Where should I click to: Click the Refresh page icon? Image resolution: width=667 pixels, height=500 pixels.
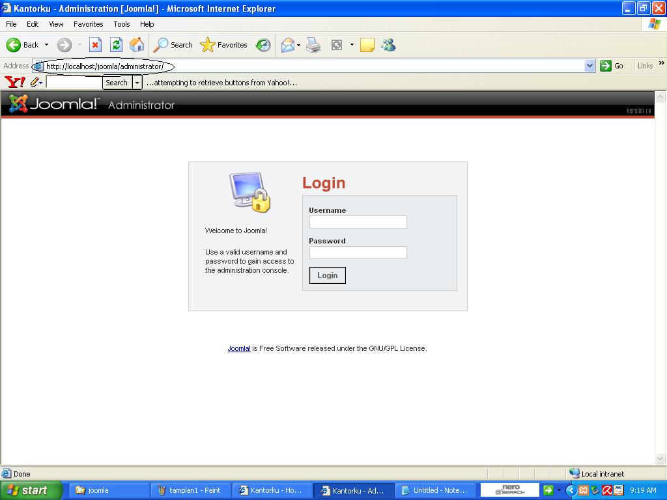point(116,45)
